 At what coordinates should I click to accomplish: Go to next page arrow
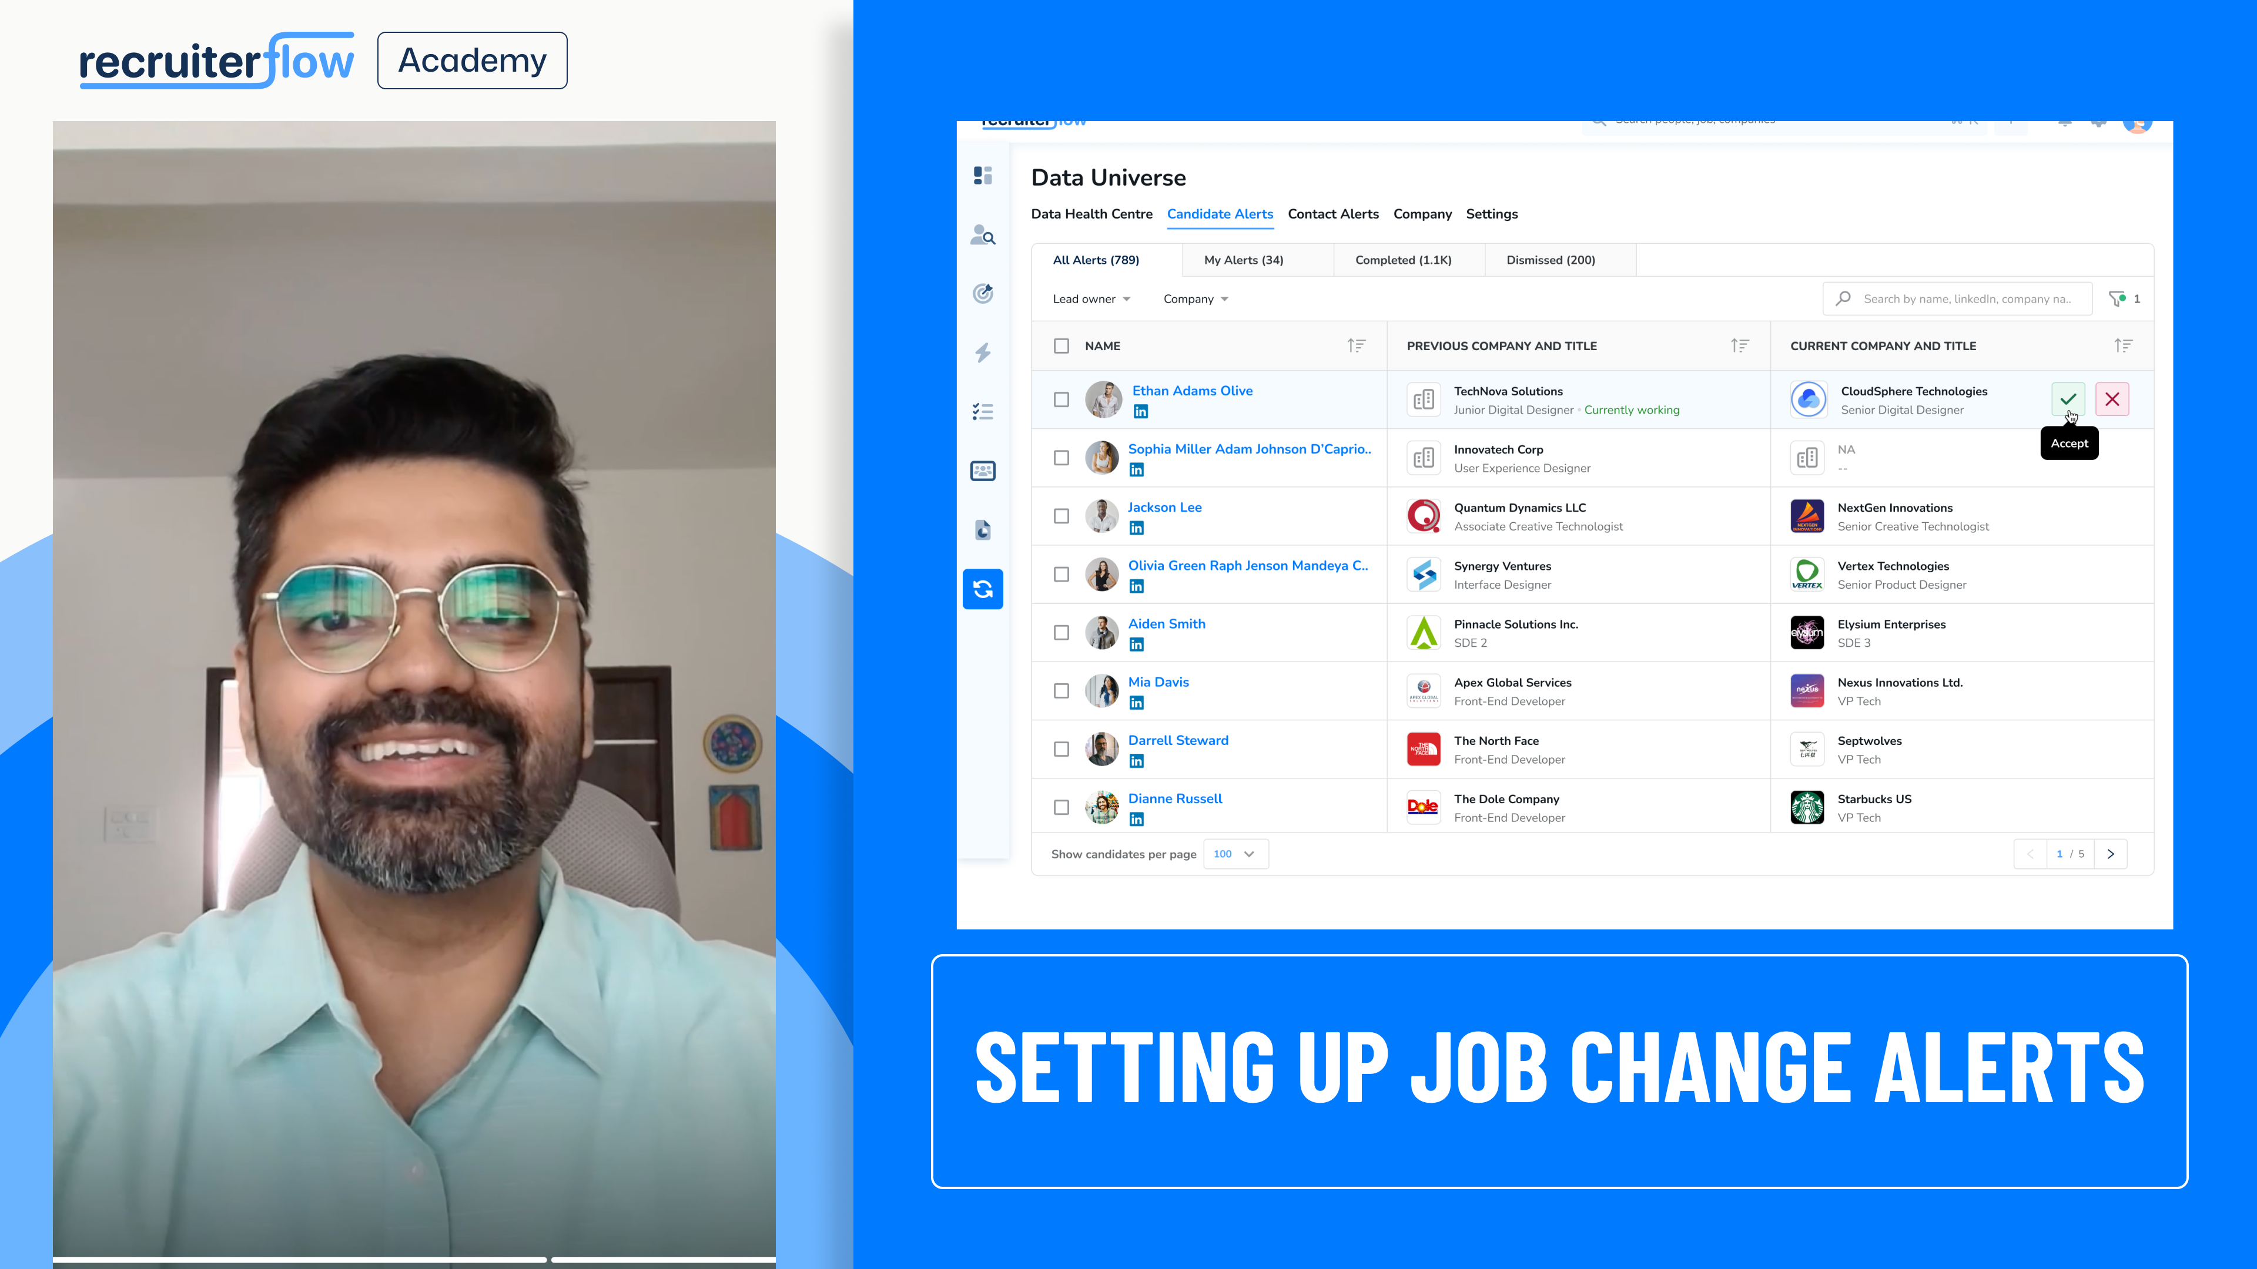2110,854
